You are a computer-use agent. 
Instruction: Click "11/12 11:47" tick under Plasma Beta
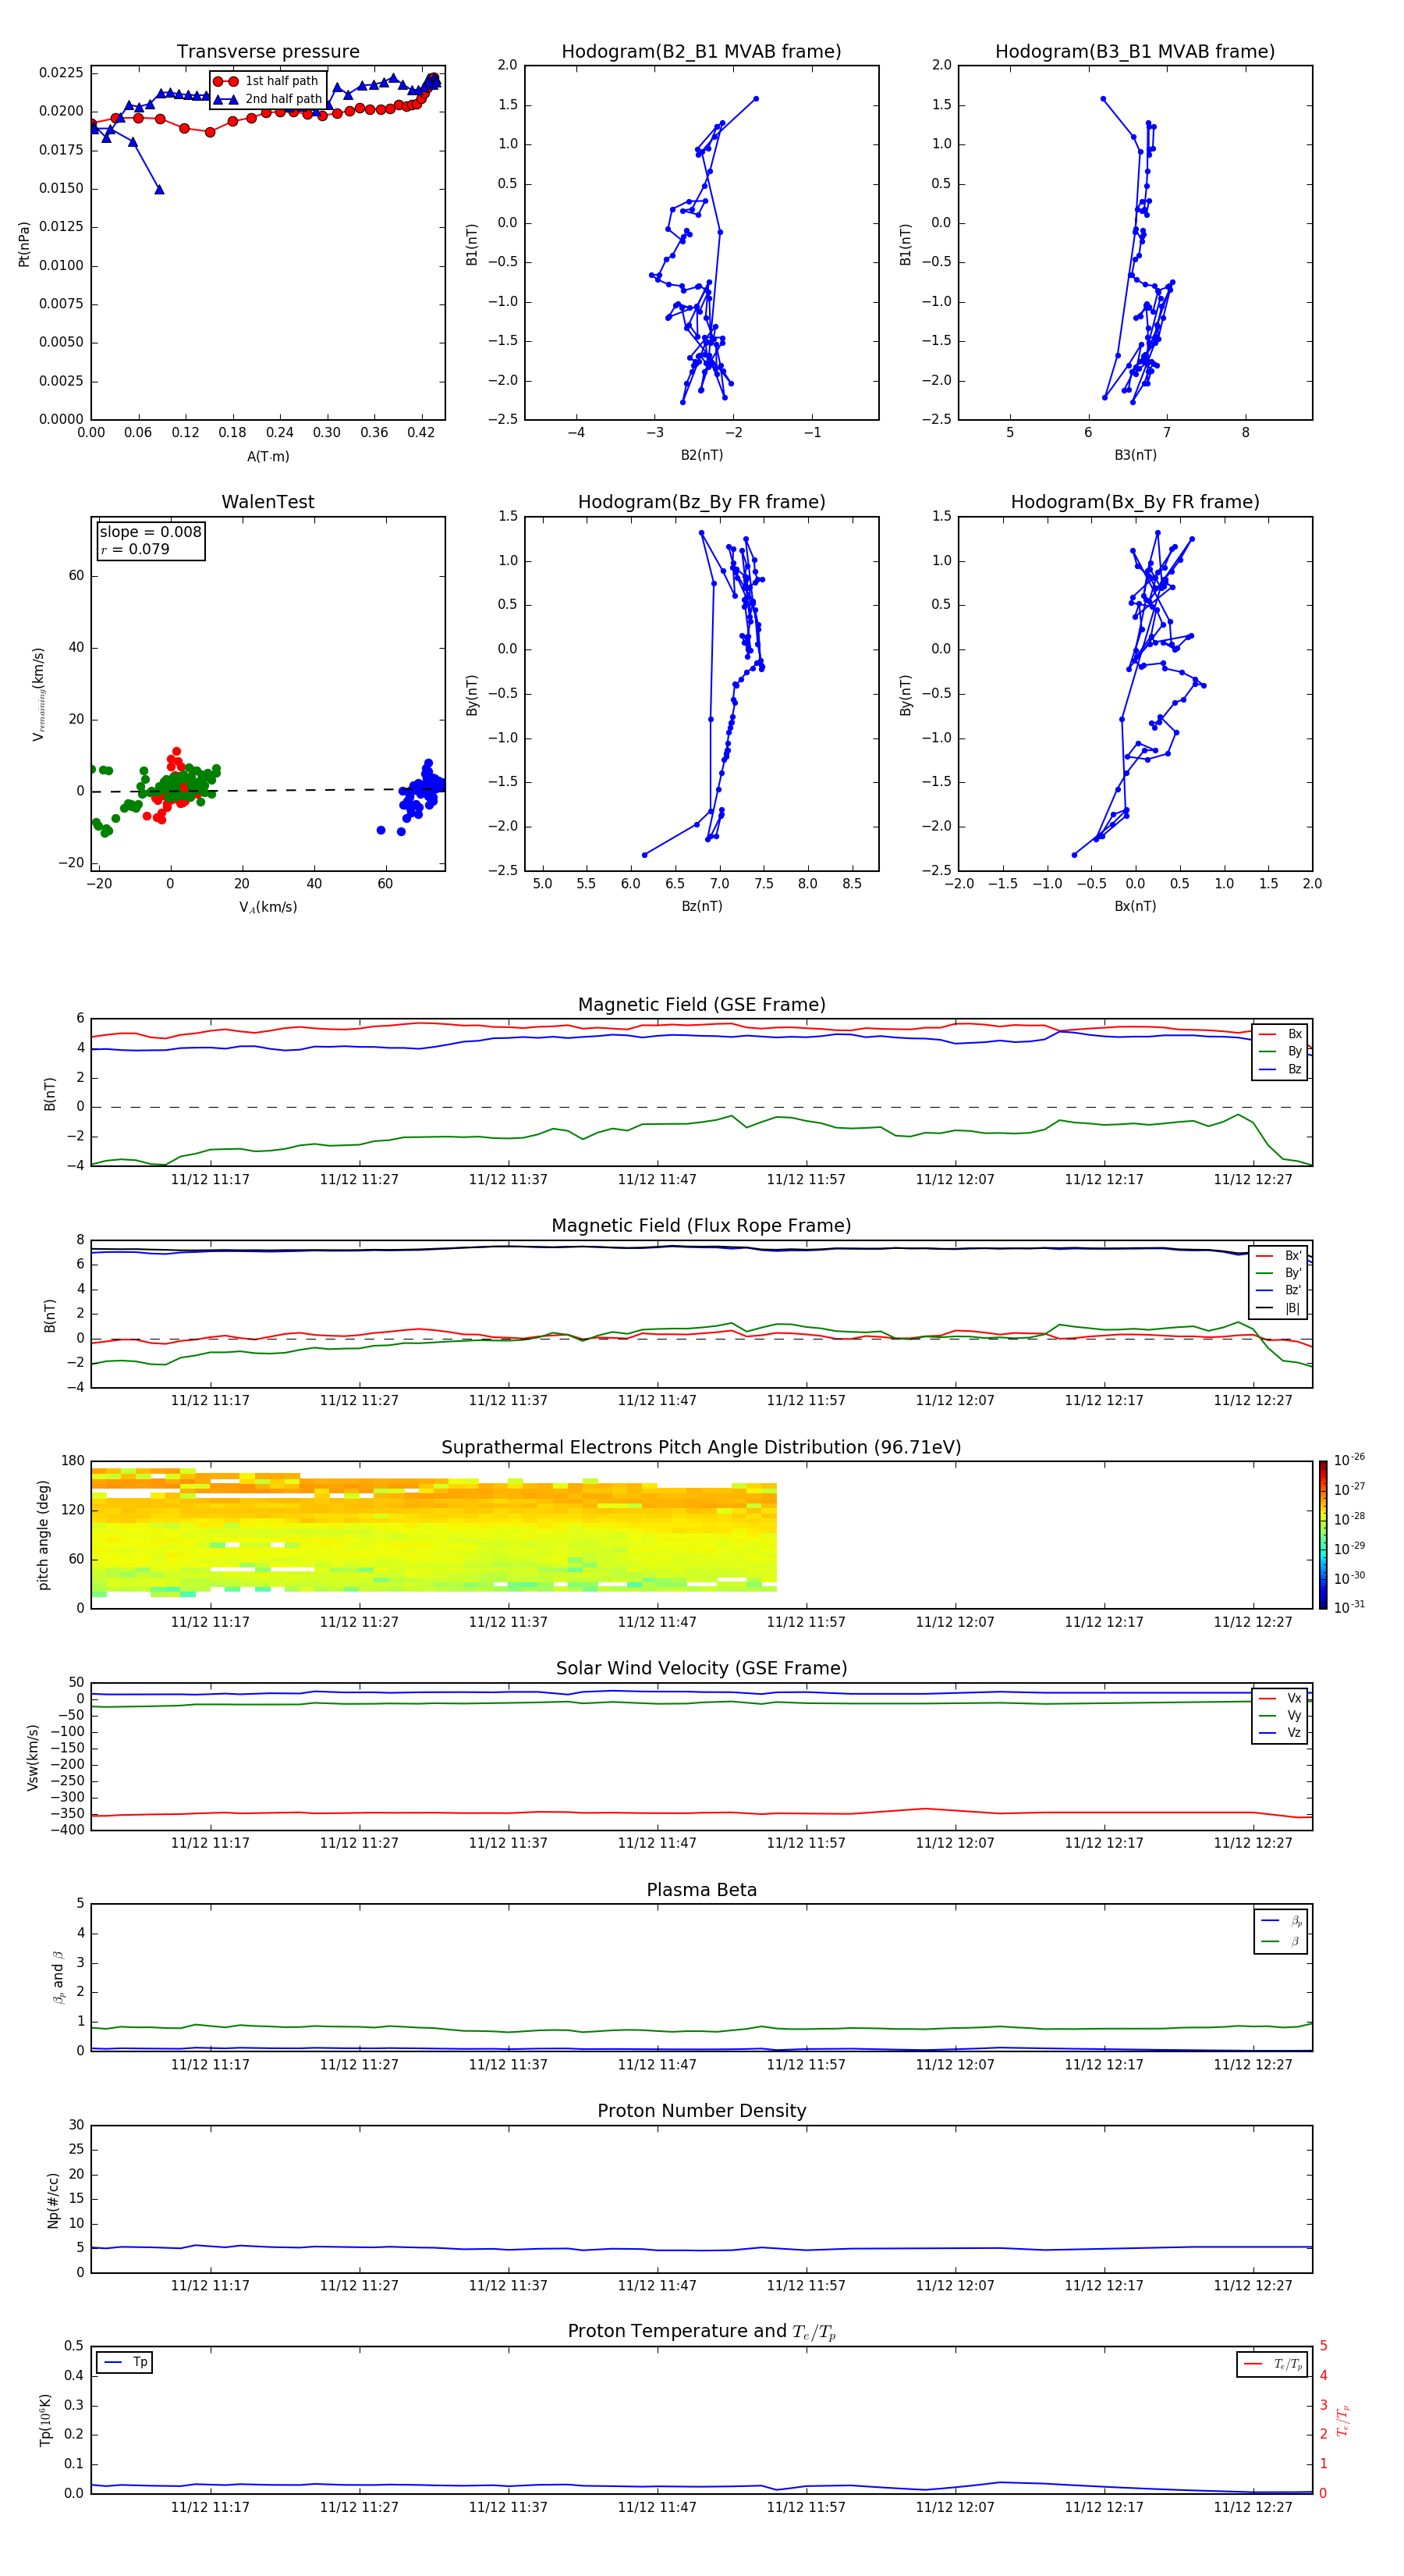(657, 2064)
